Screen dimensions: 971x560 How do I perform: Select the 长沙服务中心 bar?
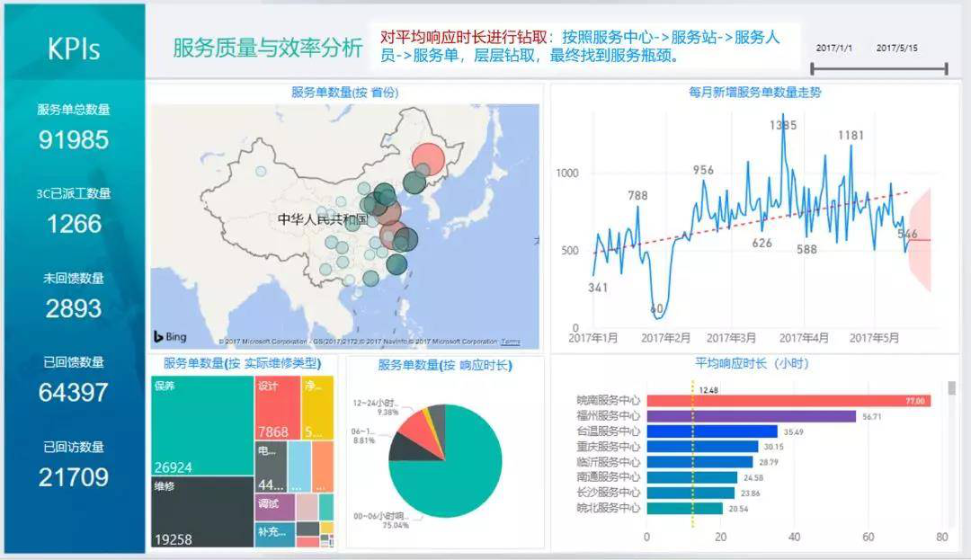point(692,493)
